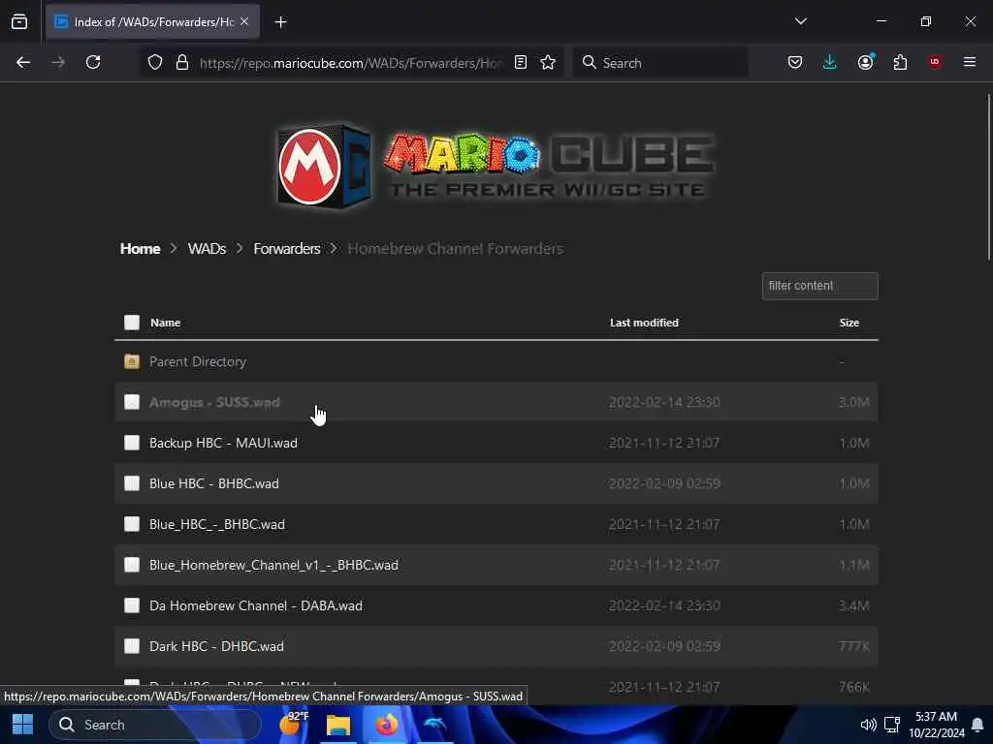Viewport: 993px width, 744px height.
Task: Open Firefox View tab manager icon
Action: coord(19,21)
